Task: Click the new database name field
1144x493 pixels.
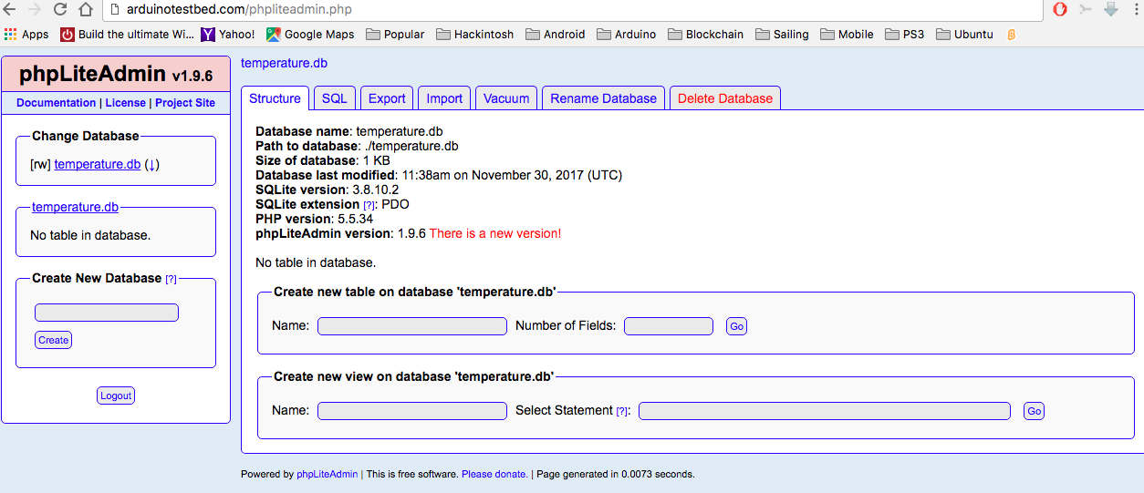Action: pos(107,313)
